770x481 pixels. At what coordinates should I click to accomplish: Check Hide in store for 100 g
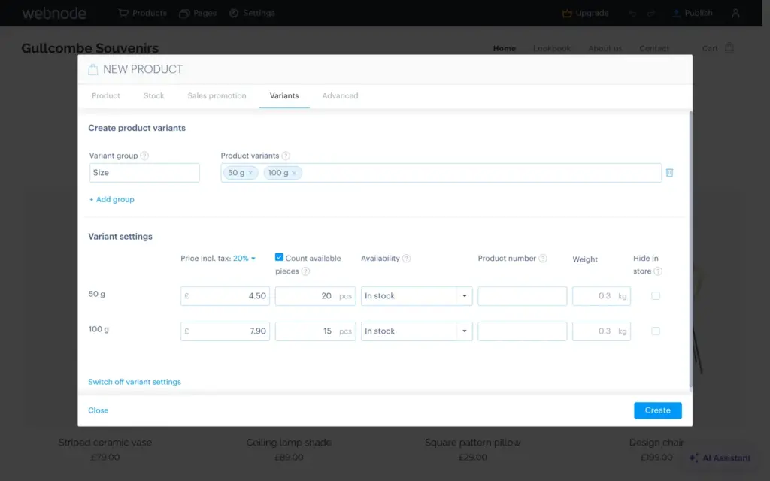point(656,331)
